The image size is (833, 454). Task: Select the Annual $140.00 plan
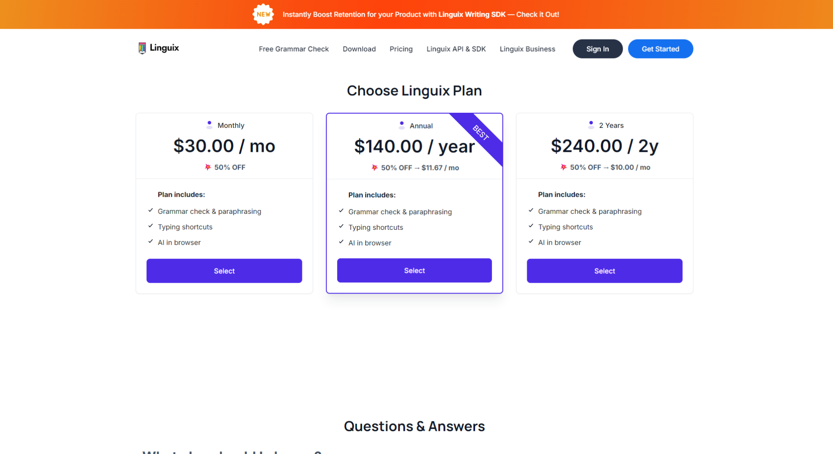pos(414,271)
